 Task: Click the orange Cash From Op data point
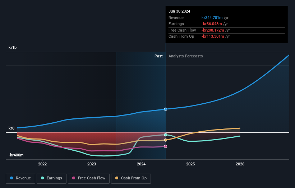tap(166, 140)
